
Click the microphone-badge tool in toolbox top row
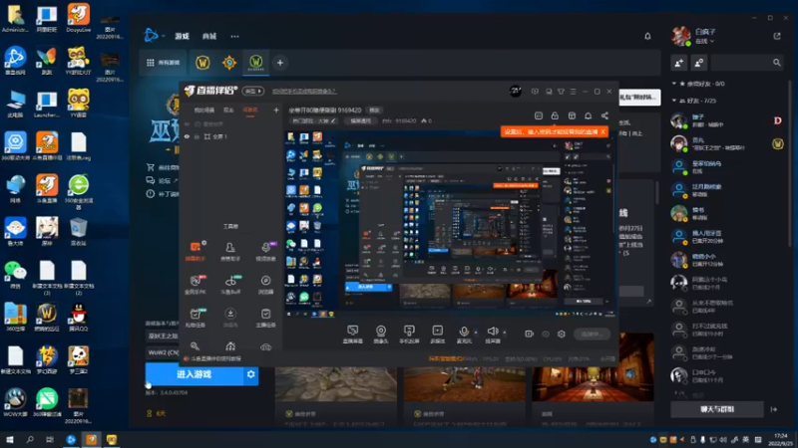coord(265,247)
